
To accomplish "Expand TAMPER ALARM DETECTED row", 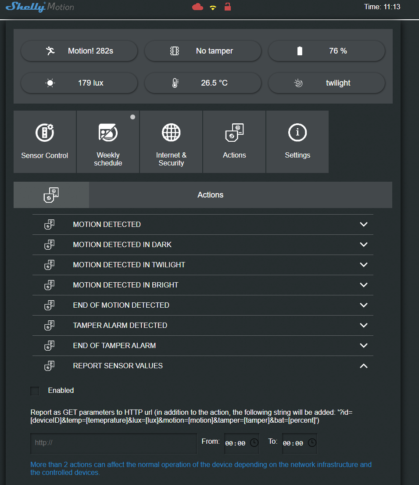I will (x=363, y=325).
